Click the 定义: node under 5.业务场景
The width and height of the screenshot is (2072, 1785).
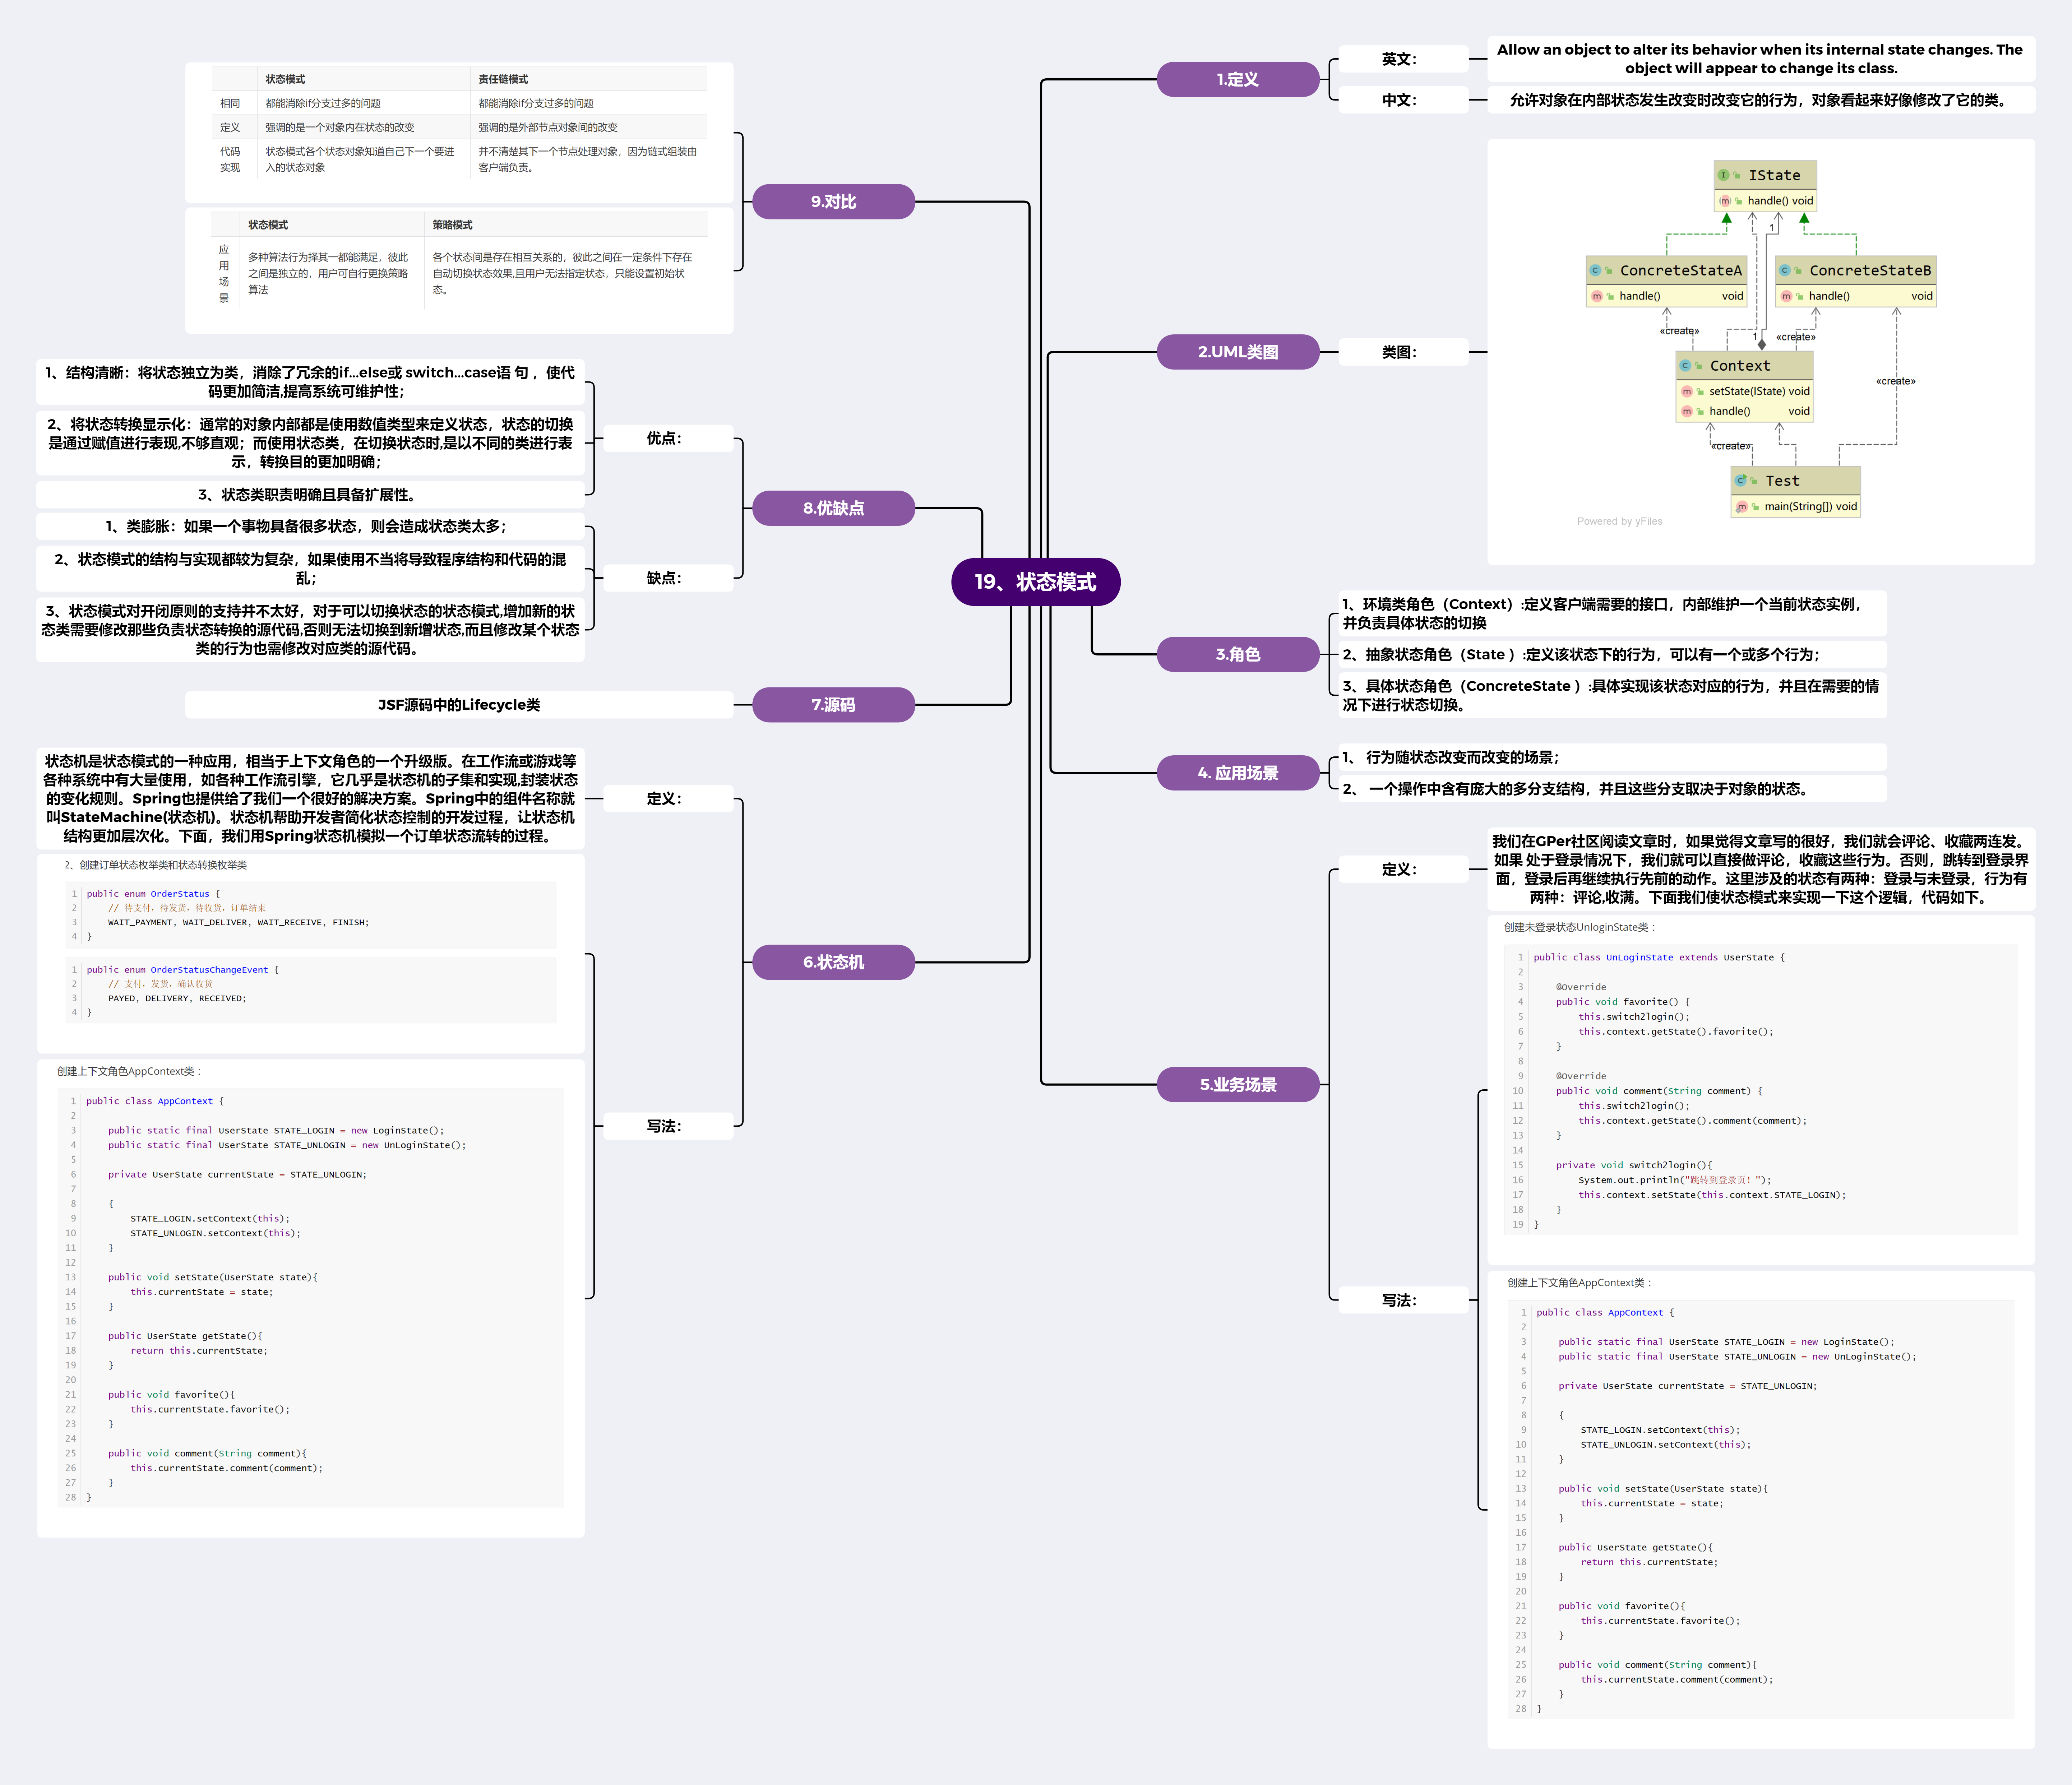point(1404,870)
